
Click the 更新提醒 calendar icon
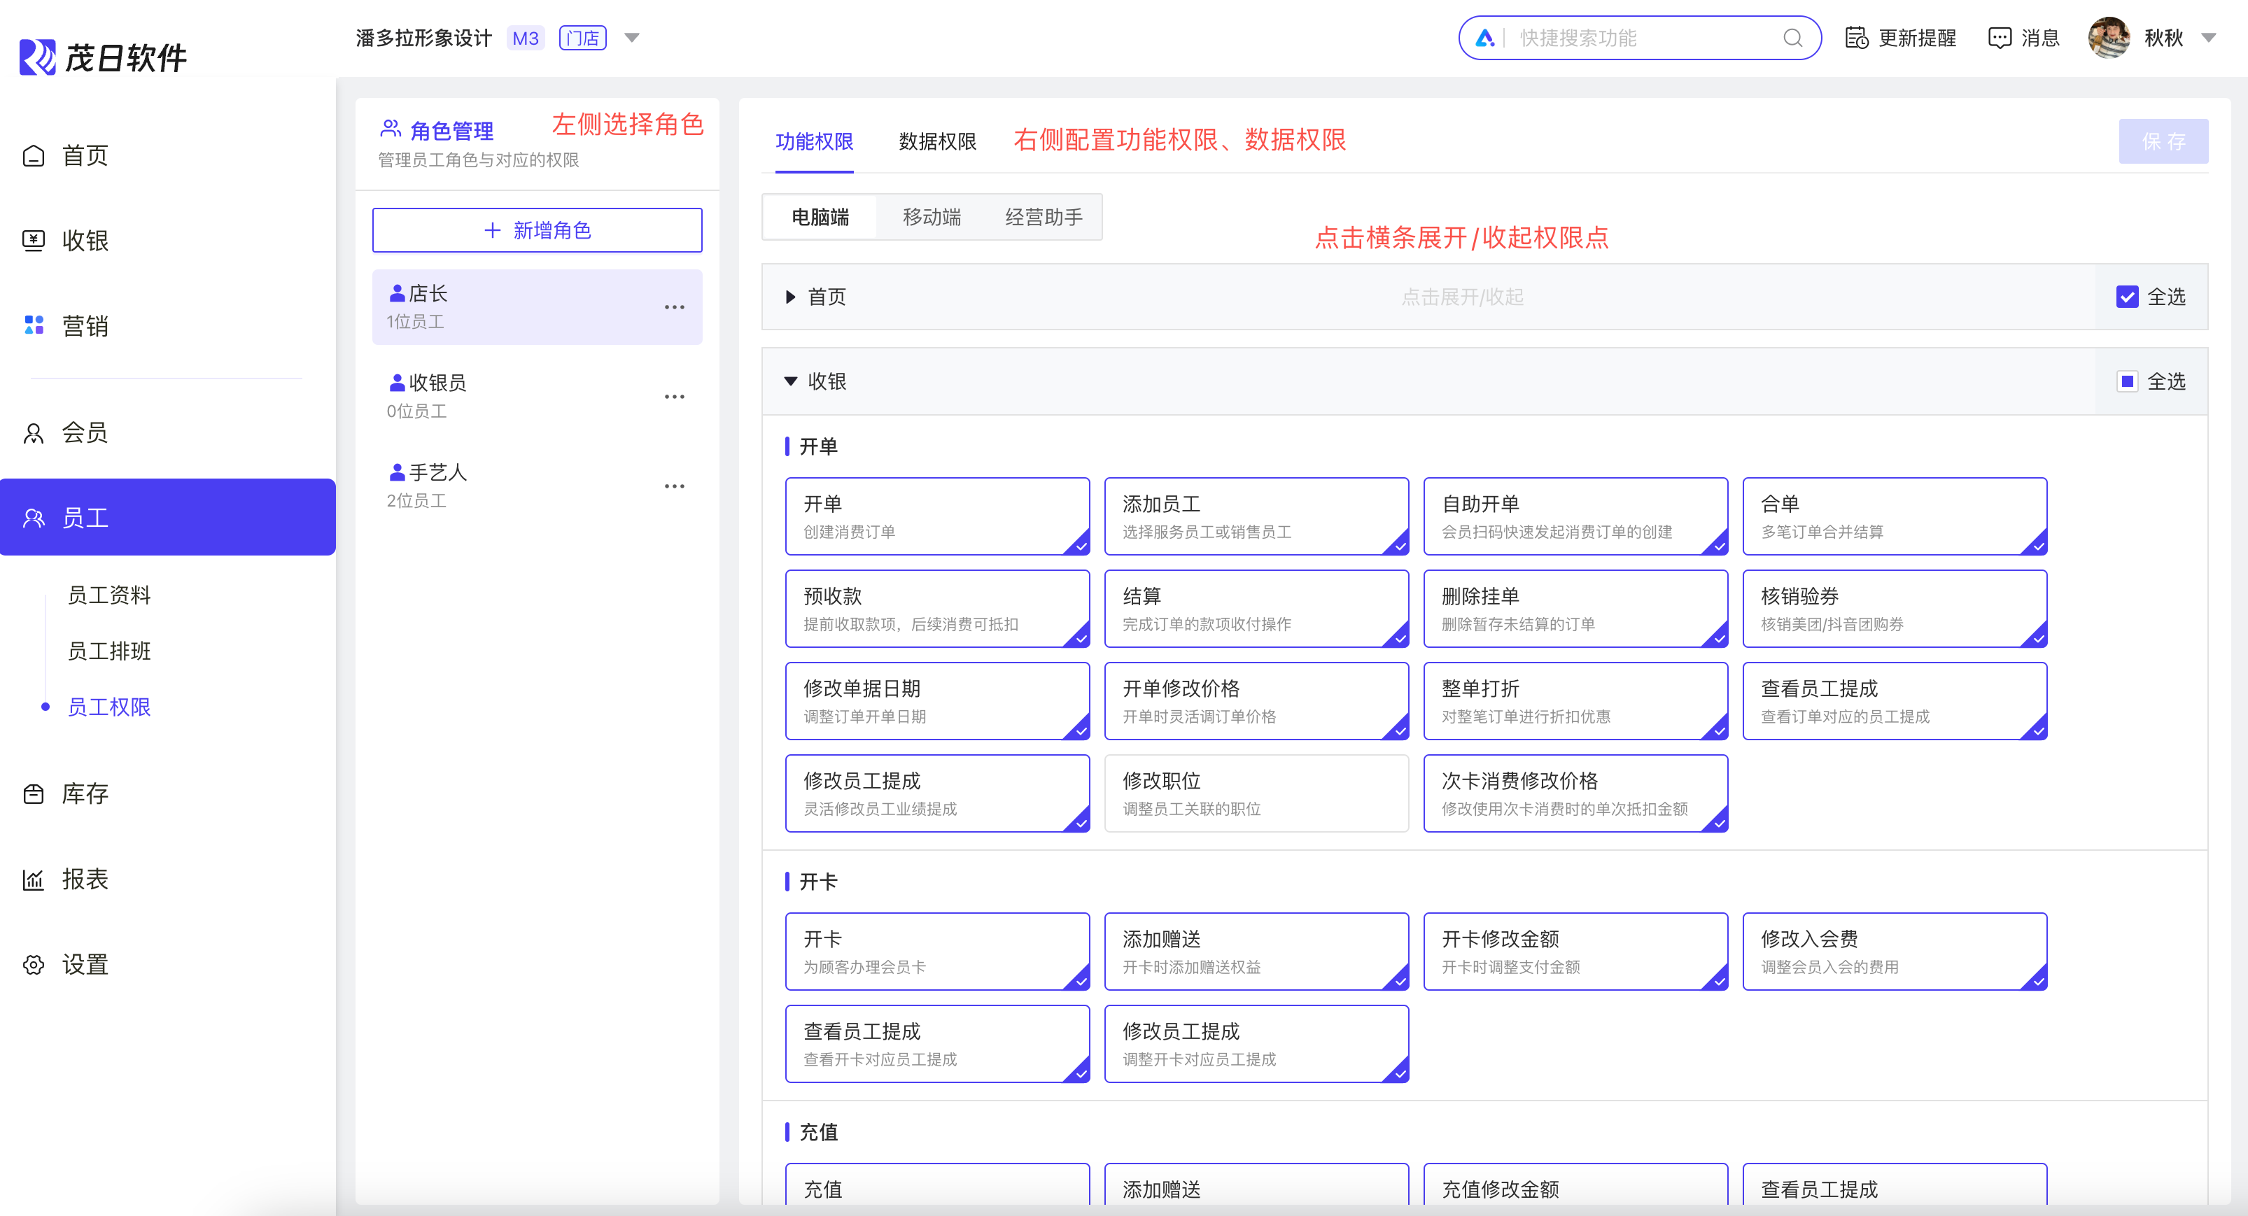point(1856,38)
